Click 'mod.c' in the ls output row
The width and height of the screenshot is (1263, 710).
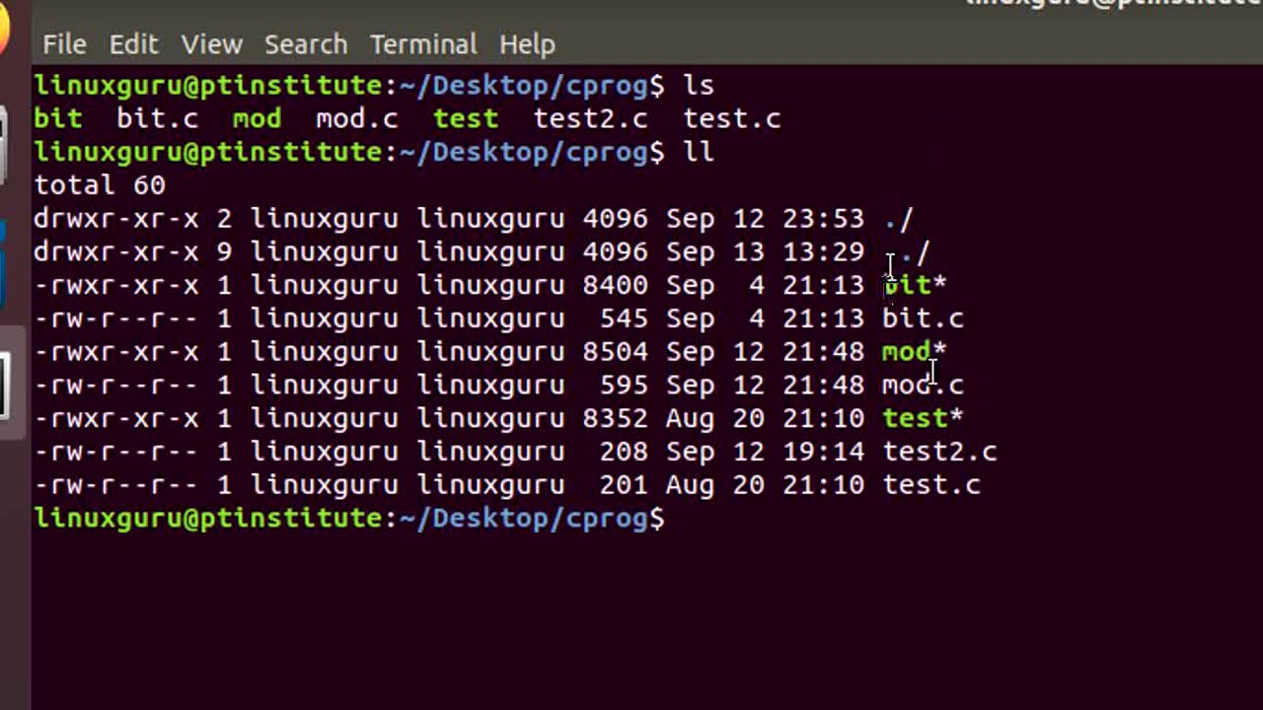pos(357,118)
